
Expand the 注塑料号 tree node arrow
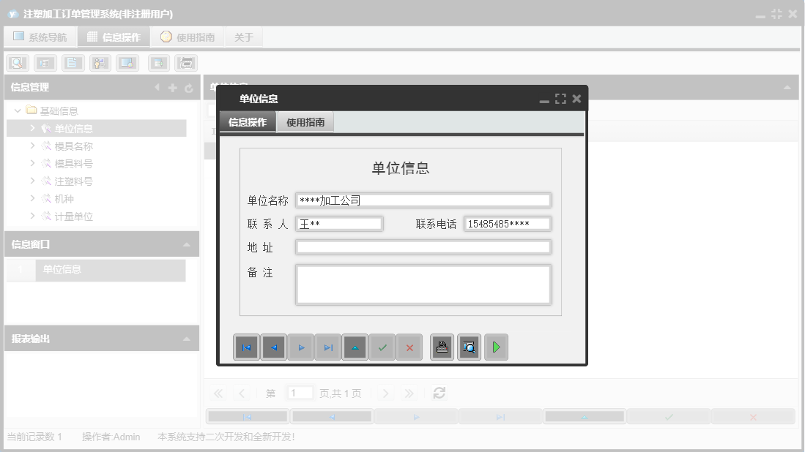32,181
